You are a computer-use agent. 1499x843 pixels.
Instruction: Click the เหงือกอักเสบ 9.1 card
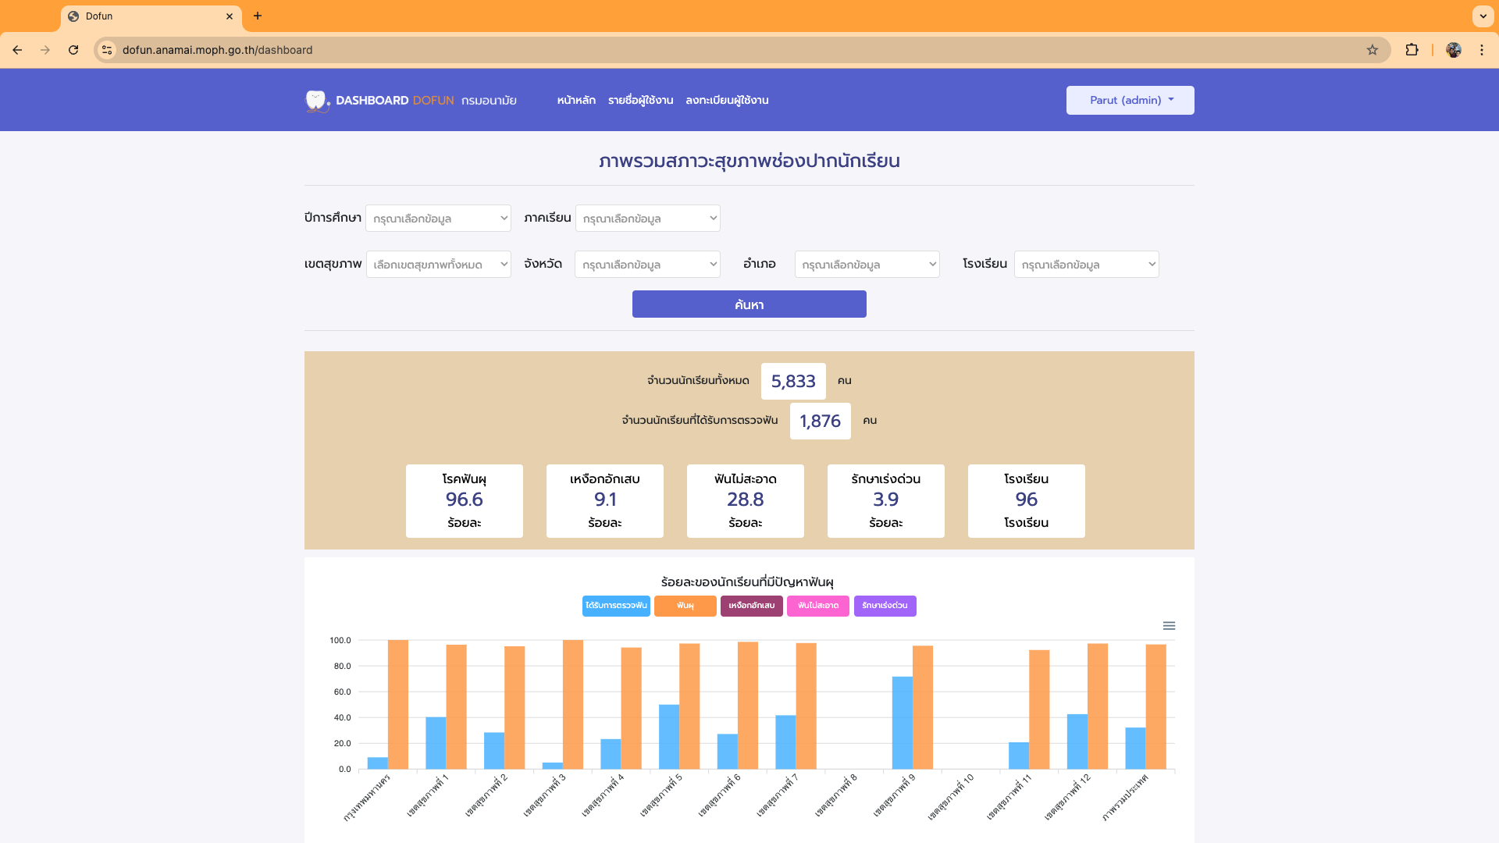point(604,501)
